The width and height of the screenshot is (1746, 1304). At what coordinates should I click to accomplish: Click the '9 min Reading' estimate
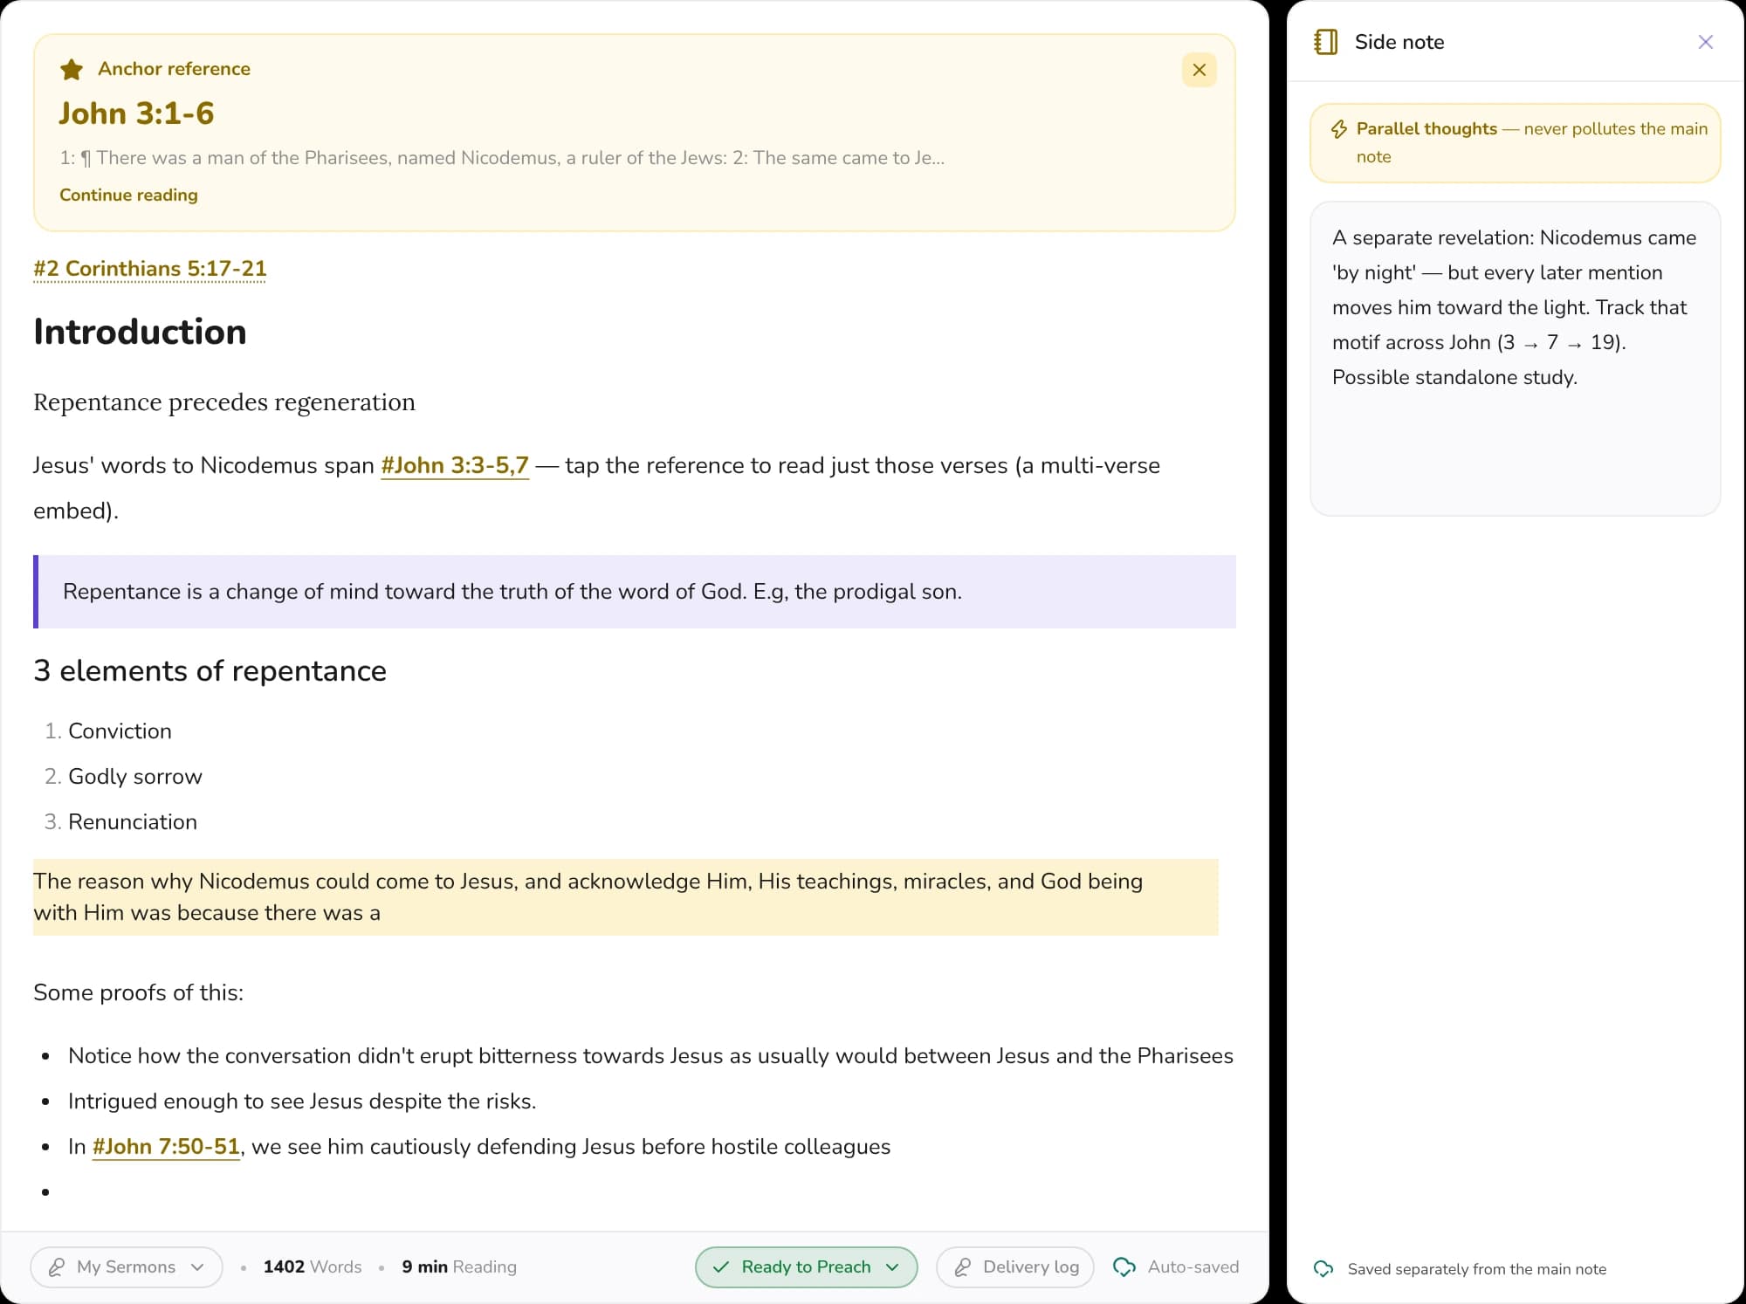pos(459,1266)
